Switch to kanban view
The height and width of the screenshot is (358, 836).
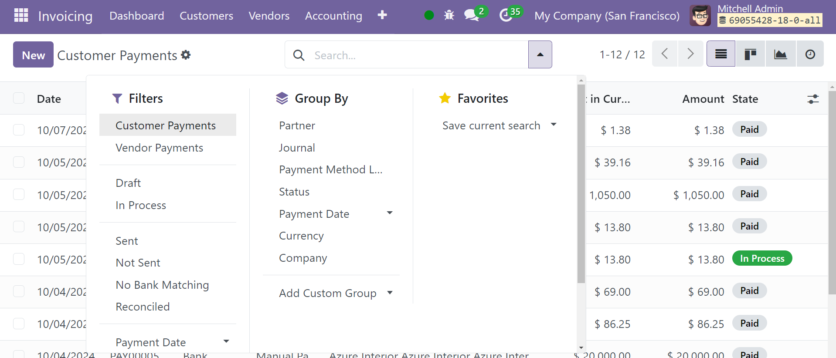pyautogui.click(x=750, y=54)
